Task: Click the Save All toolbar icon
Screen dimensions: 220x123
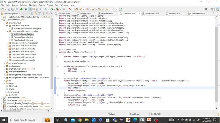Action: (12, 9)
